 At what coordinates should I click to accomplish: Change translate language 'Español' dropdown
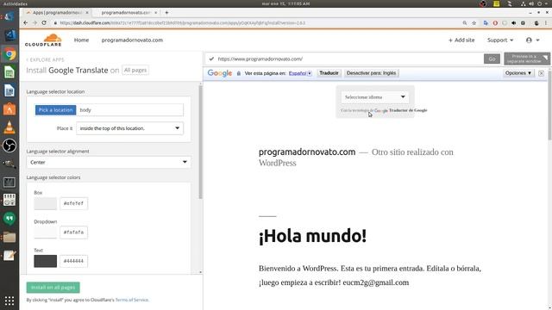click(x=300, y=73)
